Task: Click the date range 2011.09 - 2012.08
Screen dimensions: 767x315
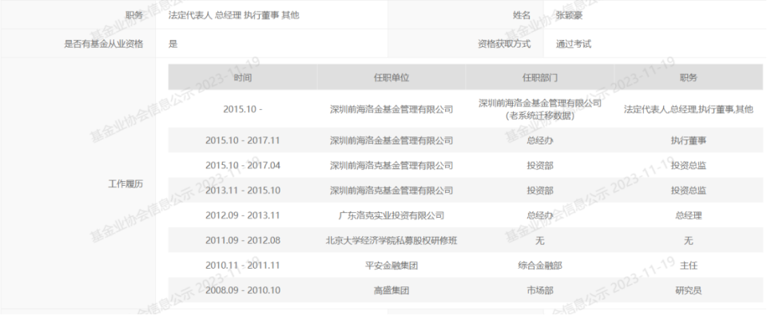Action: tap(243, 240)
